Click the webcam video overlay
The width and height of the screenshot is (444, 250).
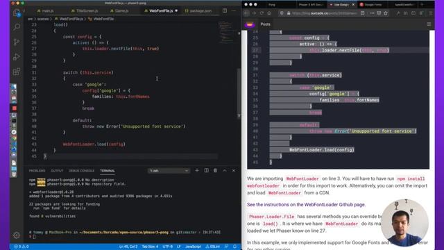point(404,223)
